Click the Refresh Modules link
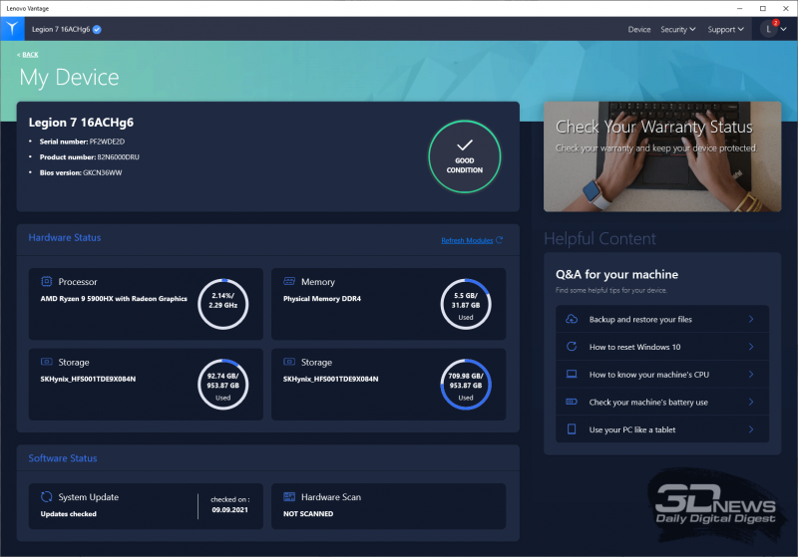The height and width of the screenshot is (557, 798). [467, 240]
